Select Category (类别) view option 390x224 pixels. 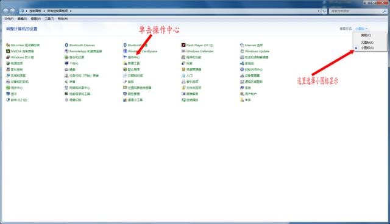pyautogui.click(x=370, y=35)
